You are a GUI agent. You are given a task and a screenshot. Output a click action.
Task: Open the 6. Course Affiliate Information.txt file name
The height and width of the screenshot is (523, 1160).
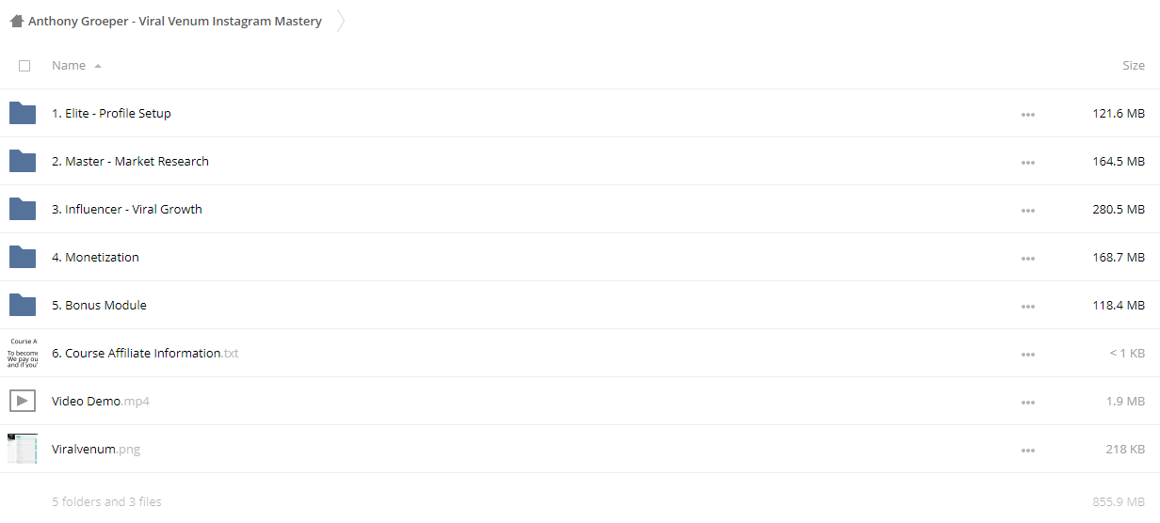click(145, 353)
